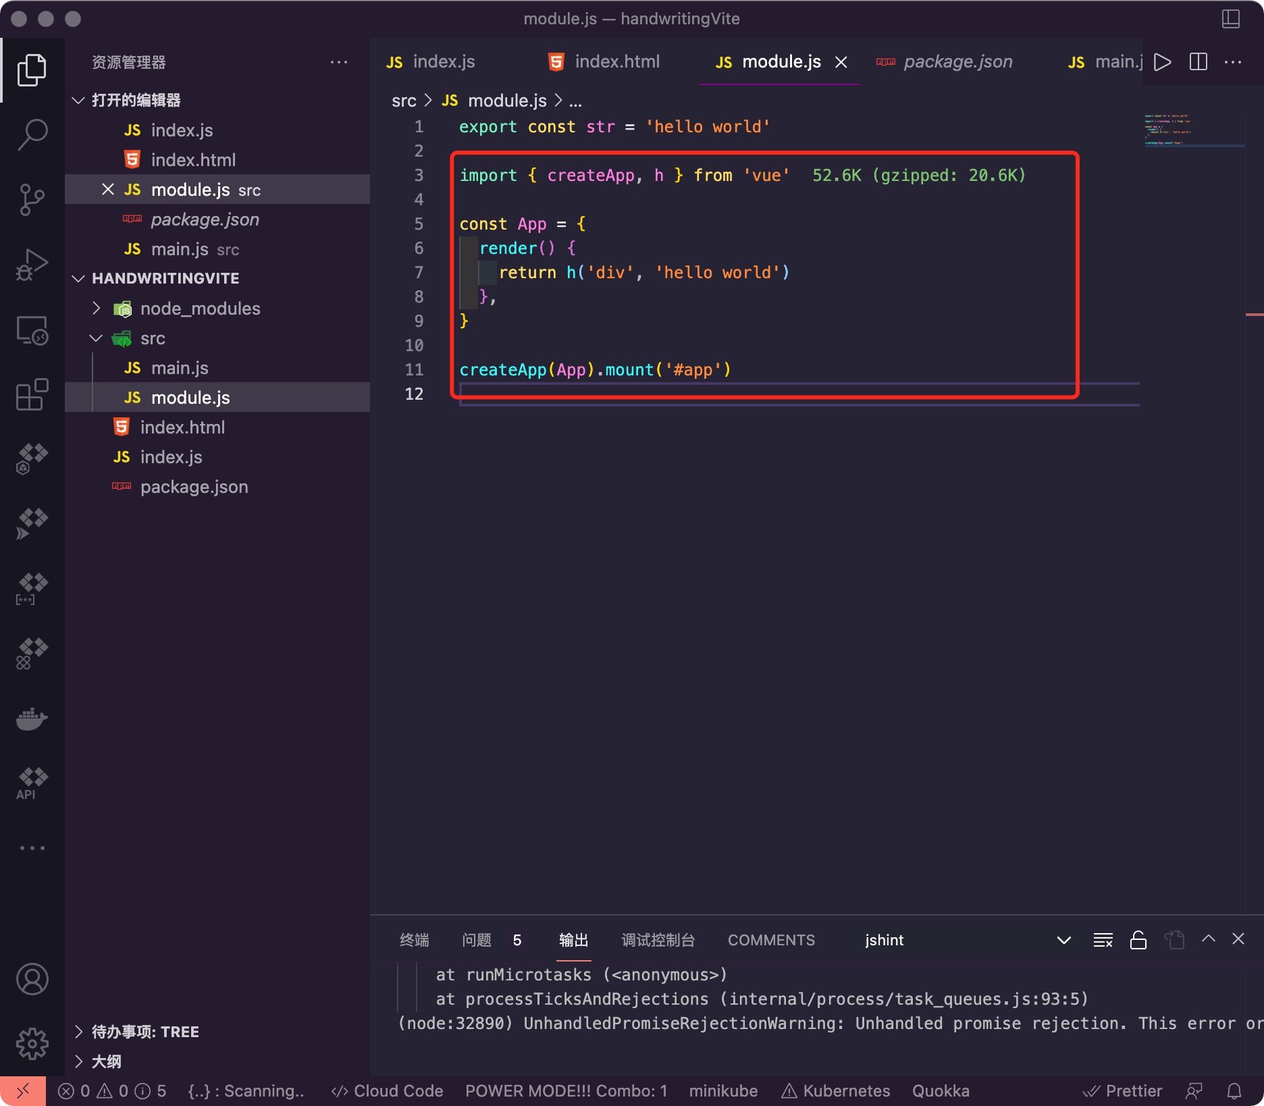Screen dimensions: 1264x1106
Task: Place cursor on line 12
Action: point(799,394)
